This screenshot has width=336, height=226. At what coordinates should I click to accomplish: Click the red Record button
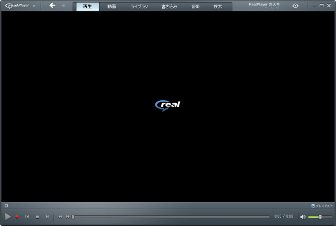tap(17, 217)
